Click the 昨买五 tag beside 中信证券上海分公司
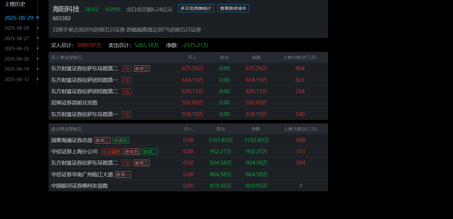Viewport: 453px width, 219px height. 132,151
